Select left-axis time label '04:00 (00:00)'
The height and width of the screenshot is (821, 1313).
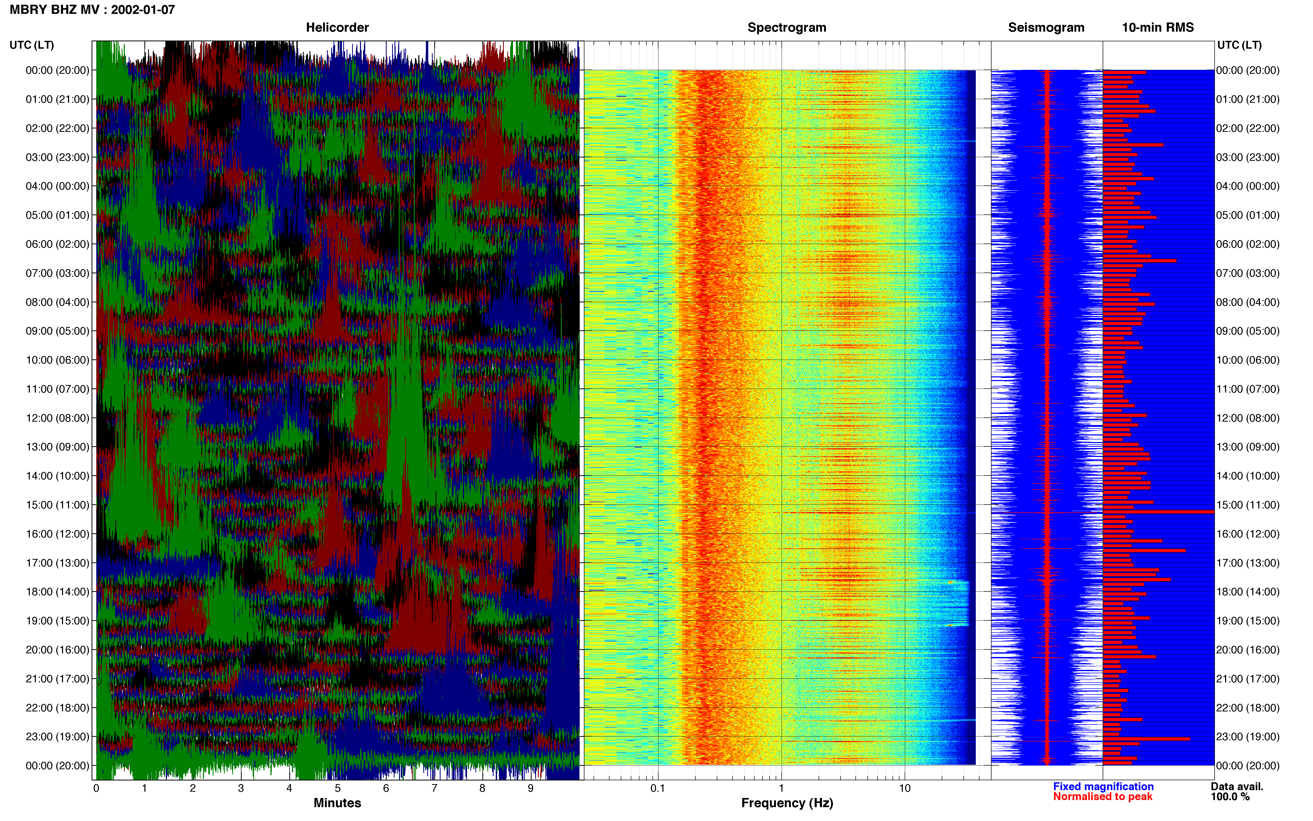[58, 186]
